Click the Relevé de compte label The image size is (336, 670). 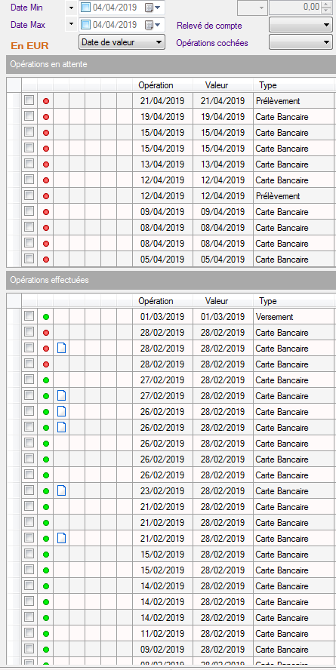[x=209, y=25]
